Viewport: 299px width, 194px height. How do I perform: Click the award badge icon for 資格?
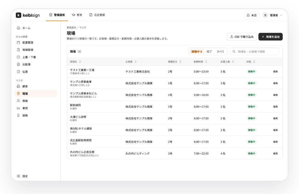[x=18, y=115]
